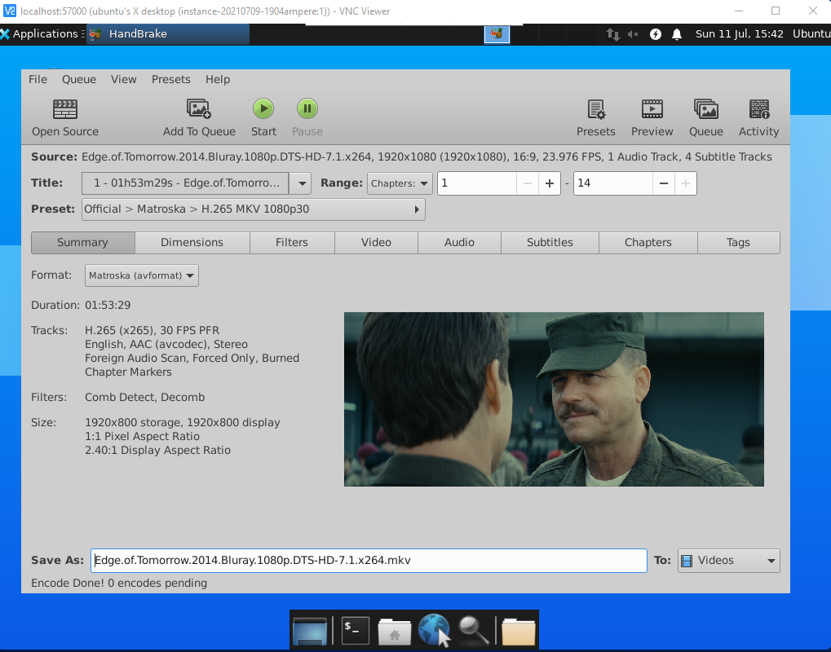831x652 pixels.
Task: Click HandBrake taskbar window button
Action: click(167, 34)
